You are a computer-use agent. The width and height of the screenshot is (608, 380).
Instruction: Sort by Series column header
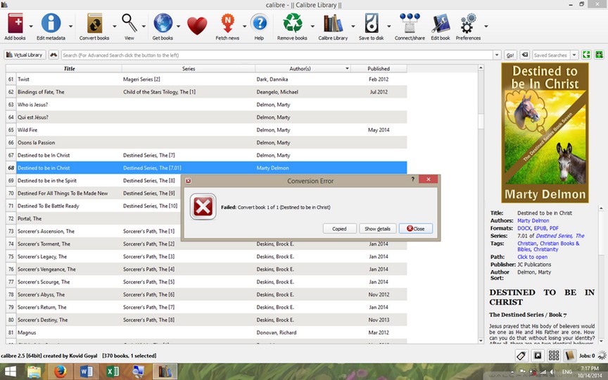tap(189, 69)
